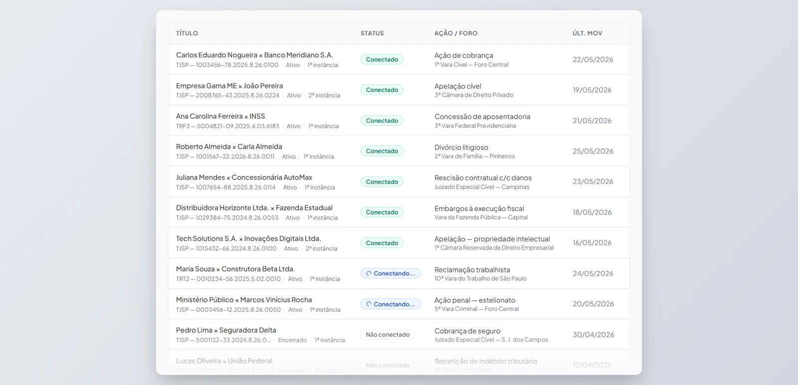Click case number TJSP — 2008765-43.2025.8.26.0224
Image resolution: width=798 pixels, height=385 pixels.
tap(228, 95)
